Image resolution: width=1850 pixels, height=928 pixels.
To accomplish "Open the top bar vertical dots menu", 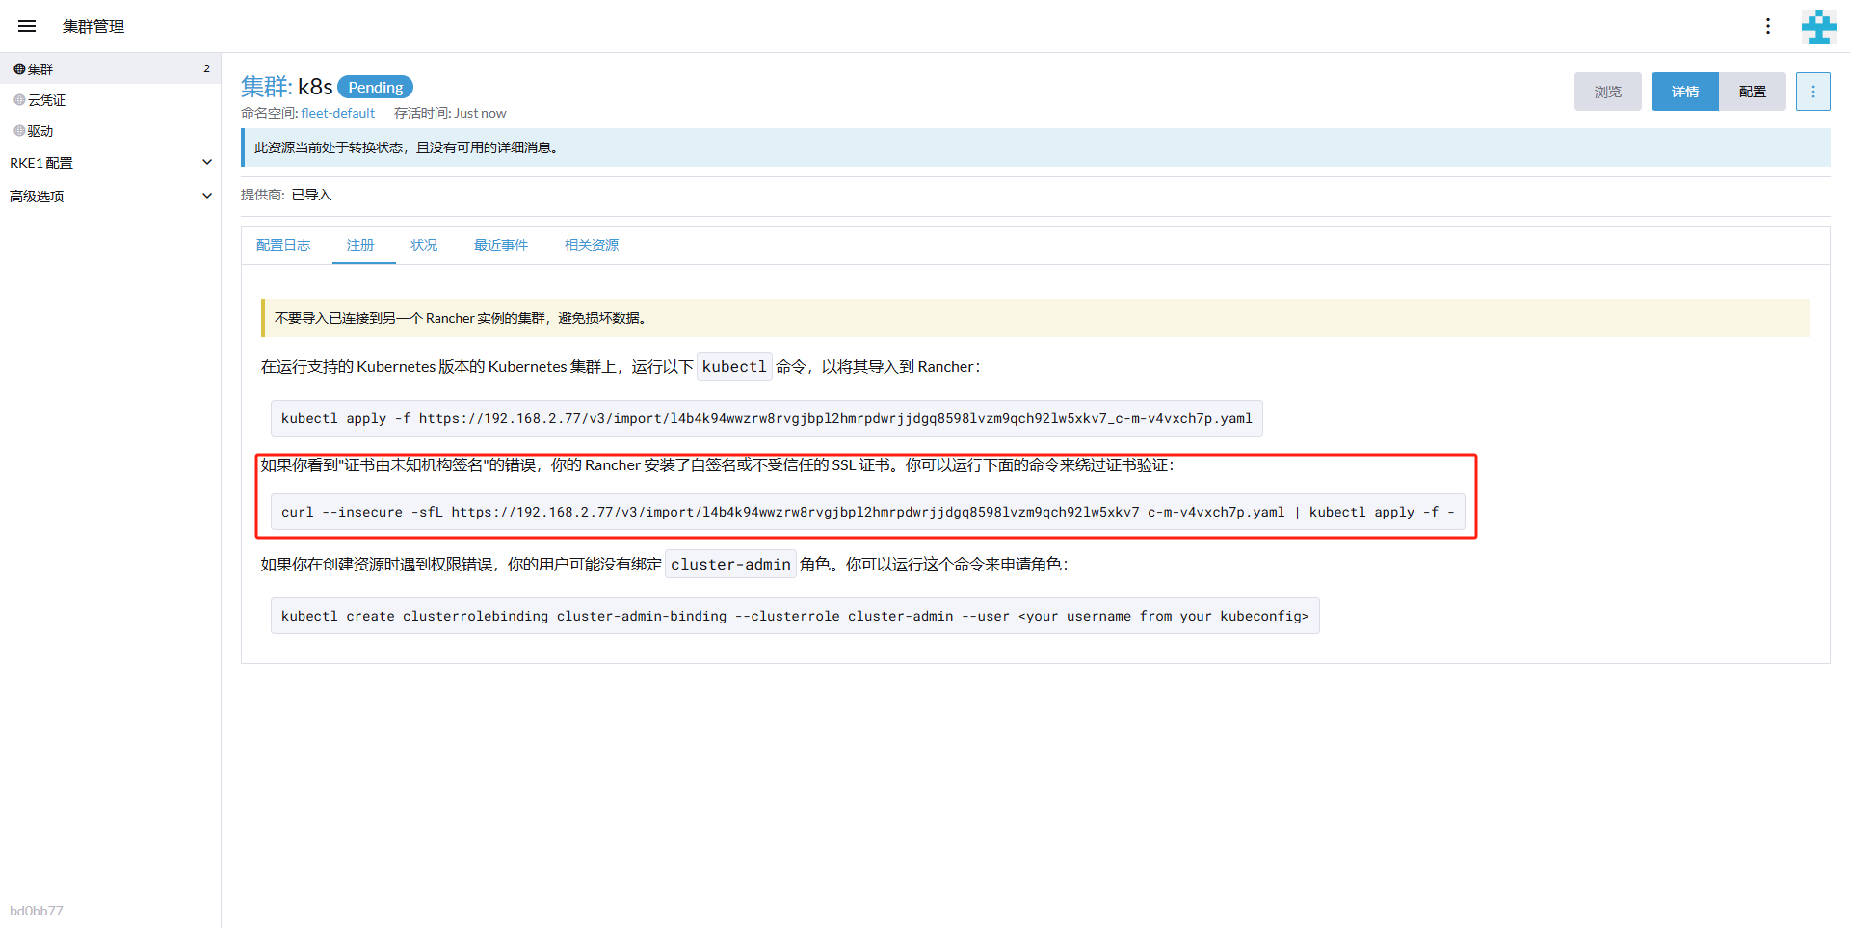I will coord(1767,26).
